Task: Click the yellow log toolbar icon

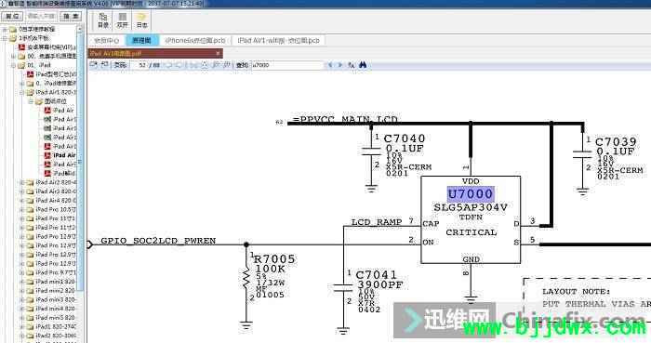Action: click(141, 20)
